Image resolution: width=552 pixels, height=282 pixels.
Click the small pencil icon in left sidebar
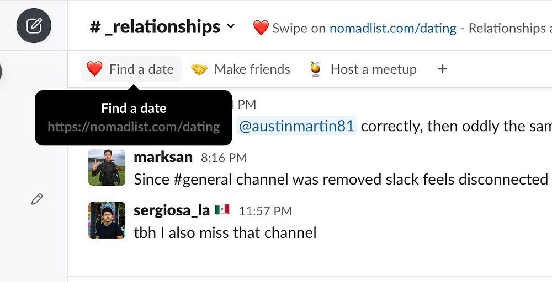coord(37,199)
